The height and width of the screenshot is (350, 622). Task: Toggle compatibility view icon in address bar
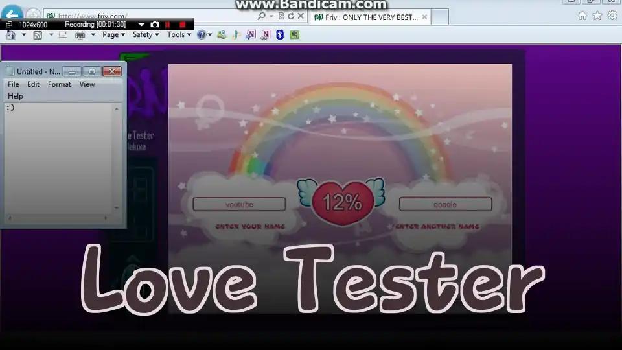click(x=281, y=16)
